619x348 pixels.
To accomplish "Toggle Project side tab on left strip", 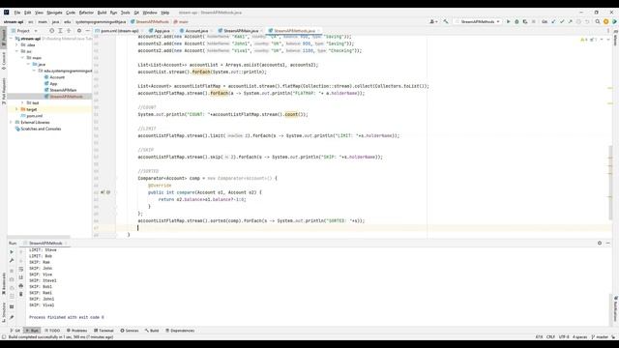I will pos(4,37).
